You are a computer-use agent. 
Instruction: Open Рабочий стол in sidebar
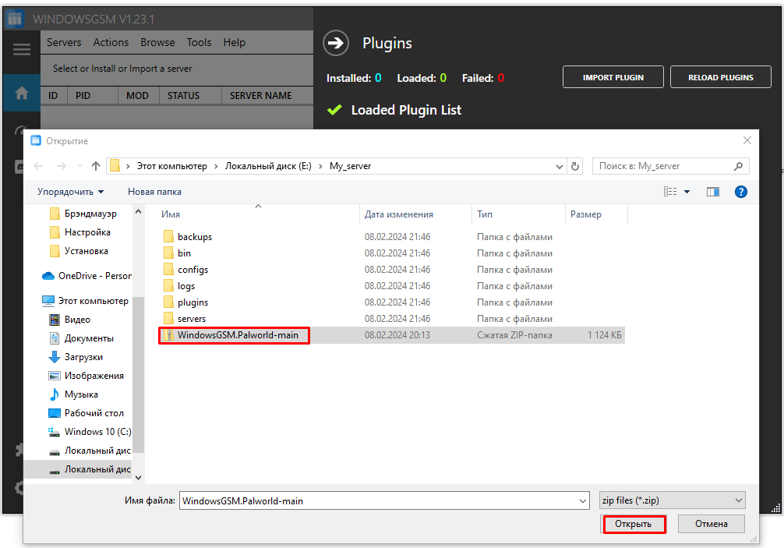point(87,413)
